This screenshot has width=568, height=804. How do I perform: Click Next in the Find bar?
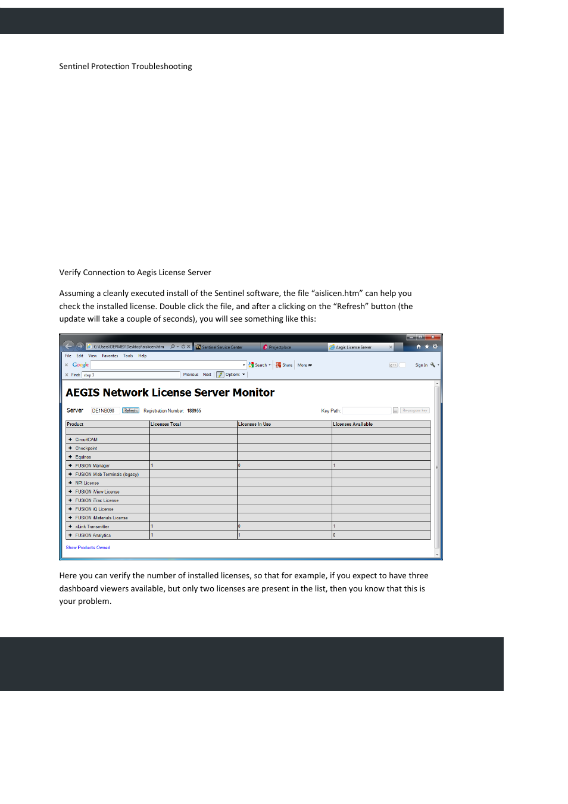click(207, 375)
